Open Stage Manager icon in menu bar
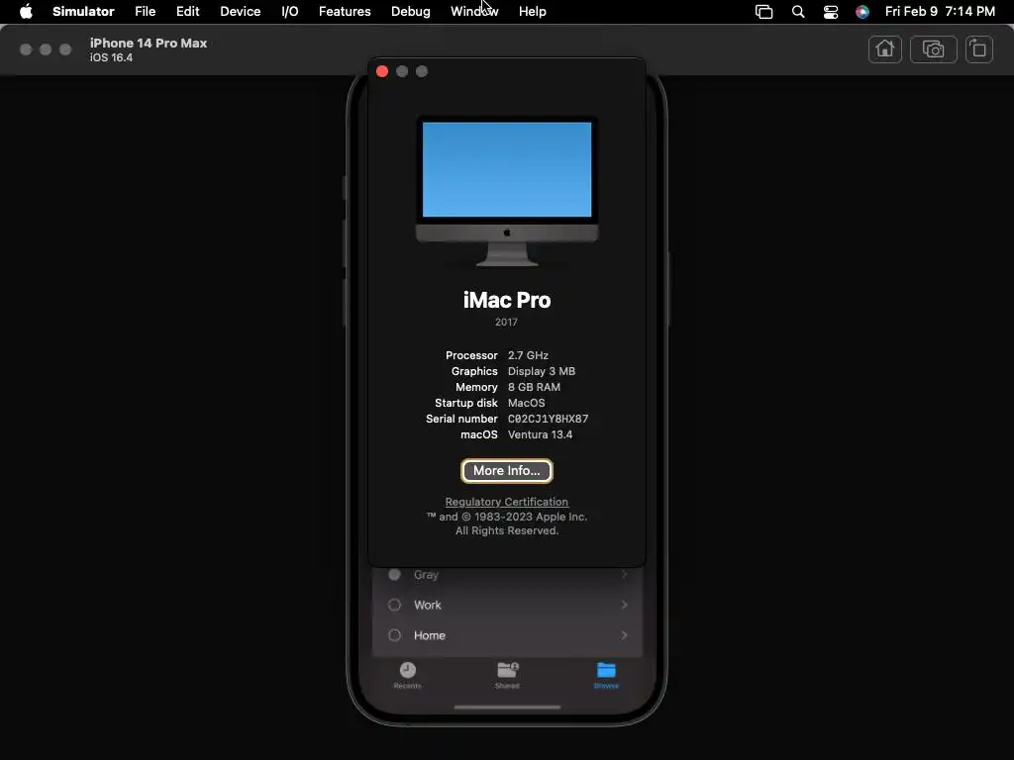 [x=763, y=12]
